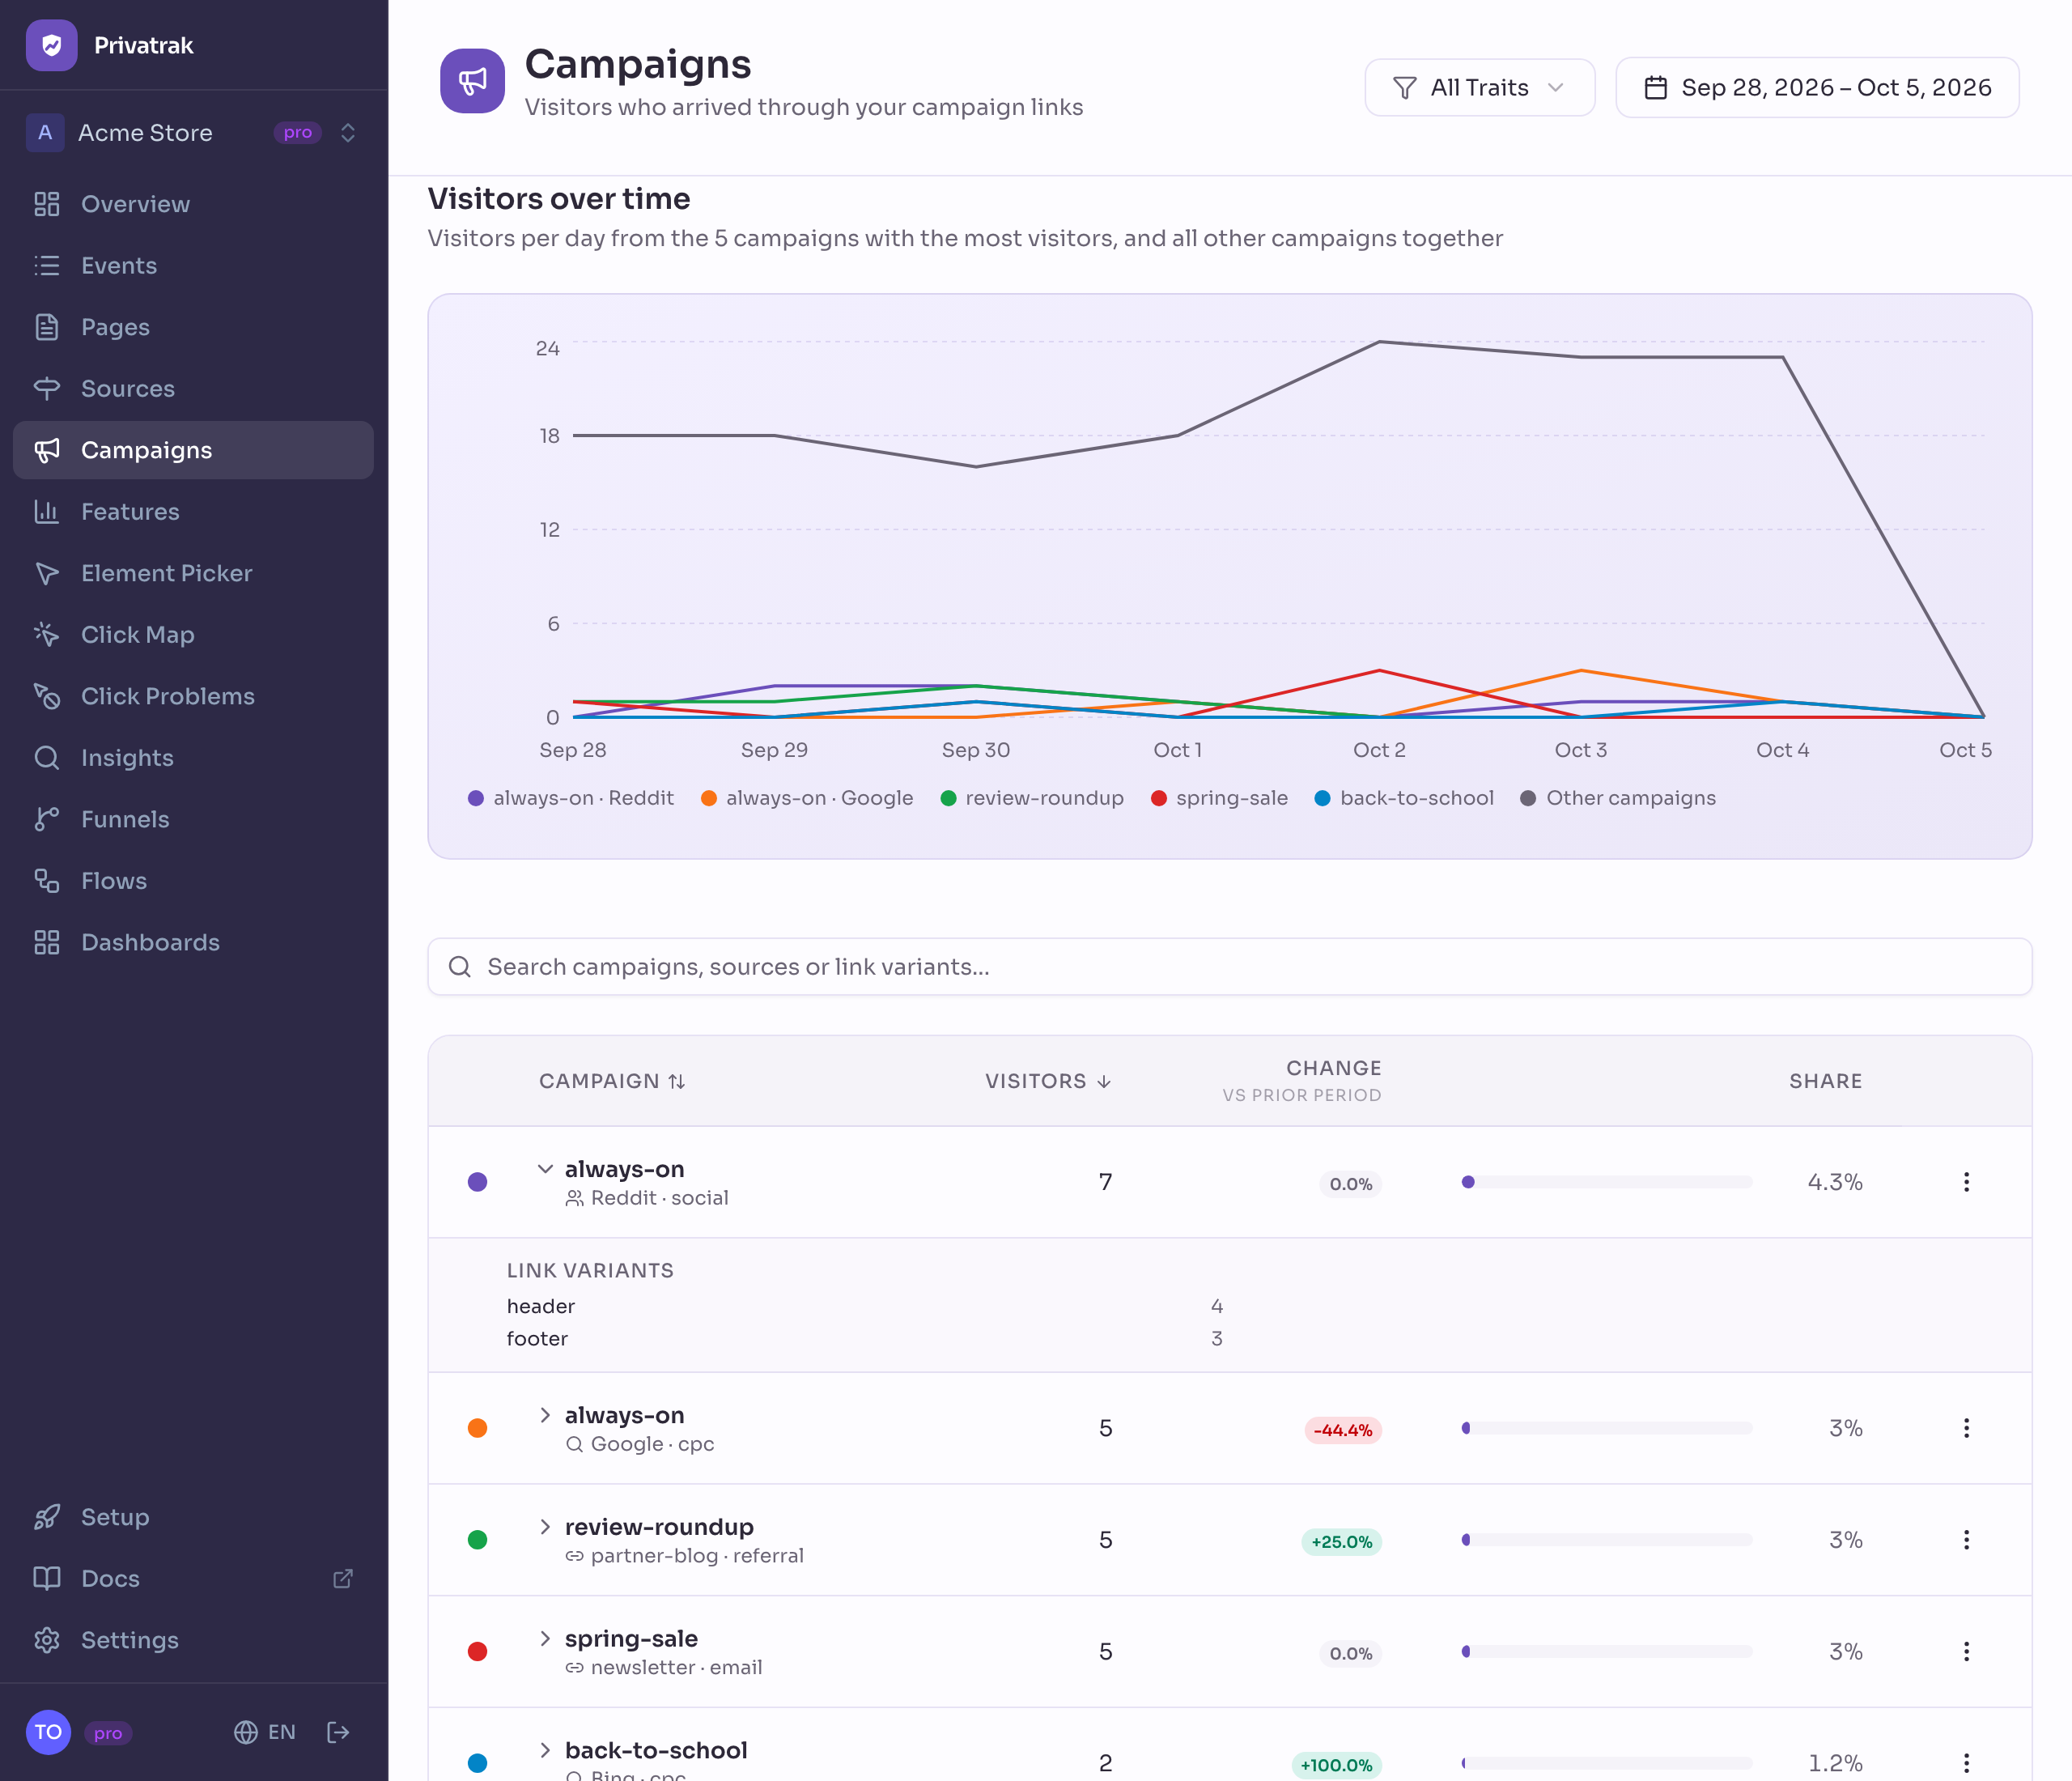Toggle the back-to-school legend series
Image resolution: width=2072 pixels, height=1781 pixels.
click(1404, 798)
